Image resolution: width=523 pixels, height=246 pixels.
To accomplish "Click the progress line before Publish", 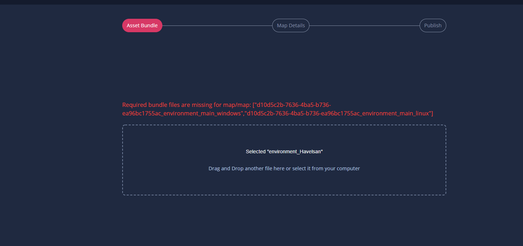I will [x=364, y=25].
